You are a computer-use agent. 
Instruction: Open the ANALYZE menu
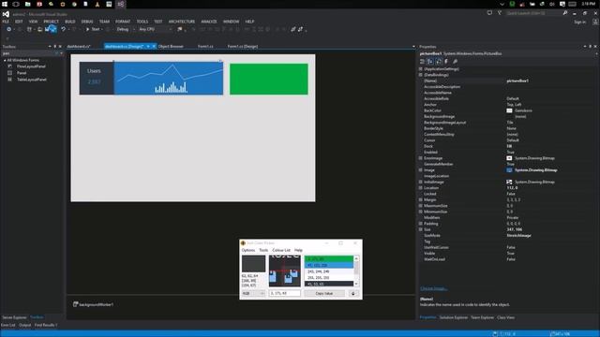209,22
